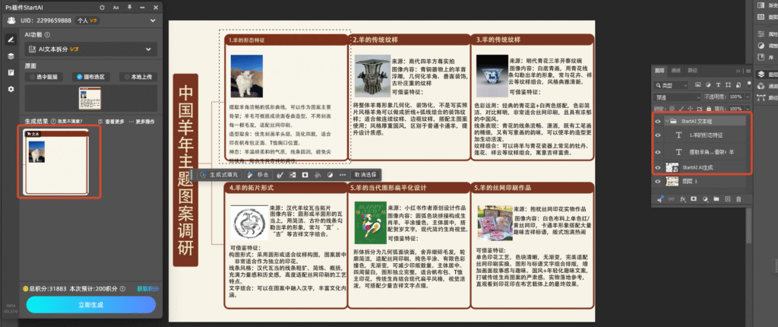Image resolution: width=778 pixels, height=327 pixels.
Task: Collapse the StartAI 文本组 group
Action: pos(666,121)
